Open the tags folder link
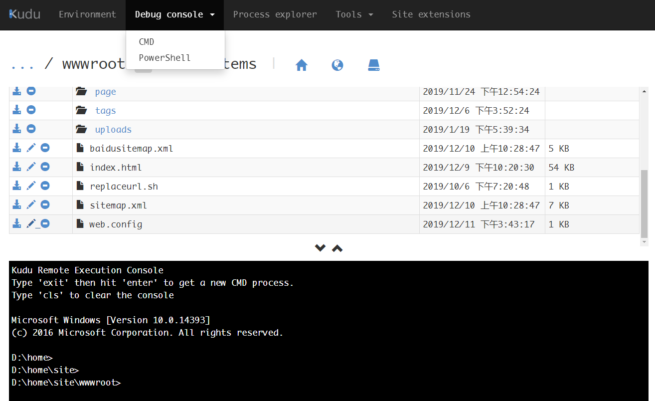 (x=105, y=111)
